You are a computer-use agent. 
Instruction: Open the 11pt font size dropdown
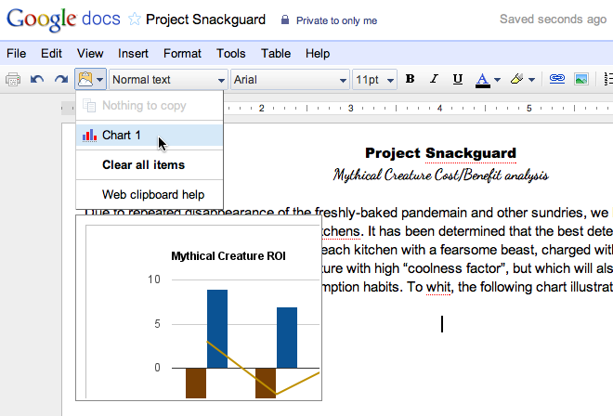click(x=374, y=80)
